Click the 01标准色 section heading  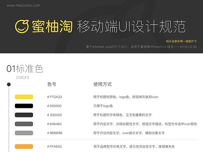click(x=25, y=69)
